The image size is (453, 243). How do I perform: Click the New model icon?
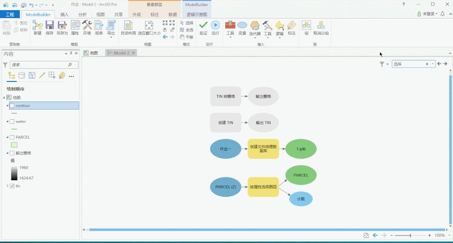pos(38,26)
